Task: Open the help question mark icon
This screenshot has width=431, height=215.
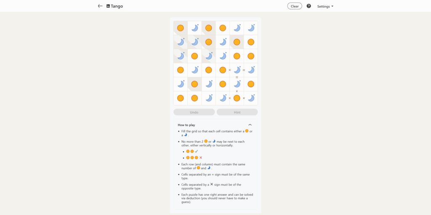Action: [x=309, y=6]
